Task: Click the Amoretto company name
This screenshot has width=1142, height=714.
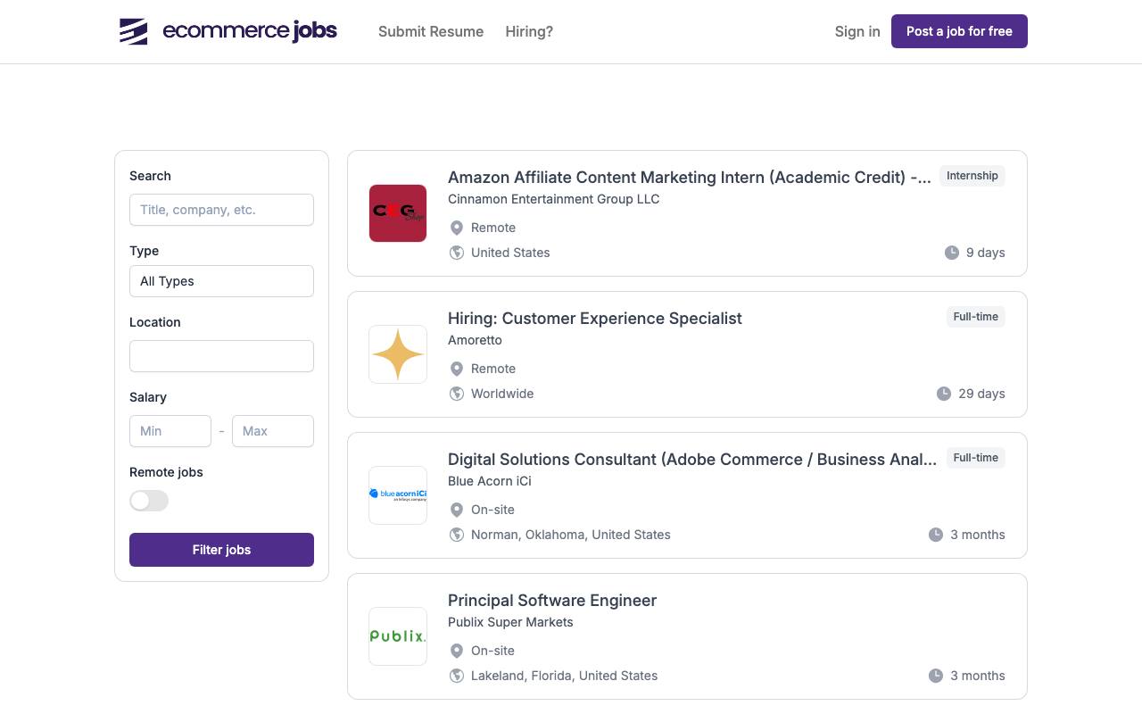Action: click(x=475, y=340)
